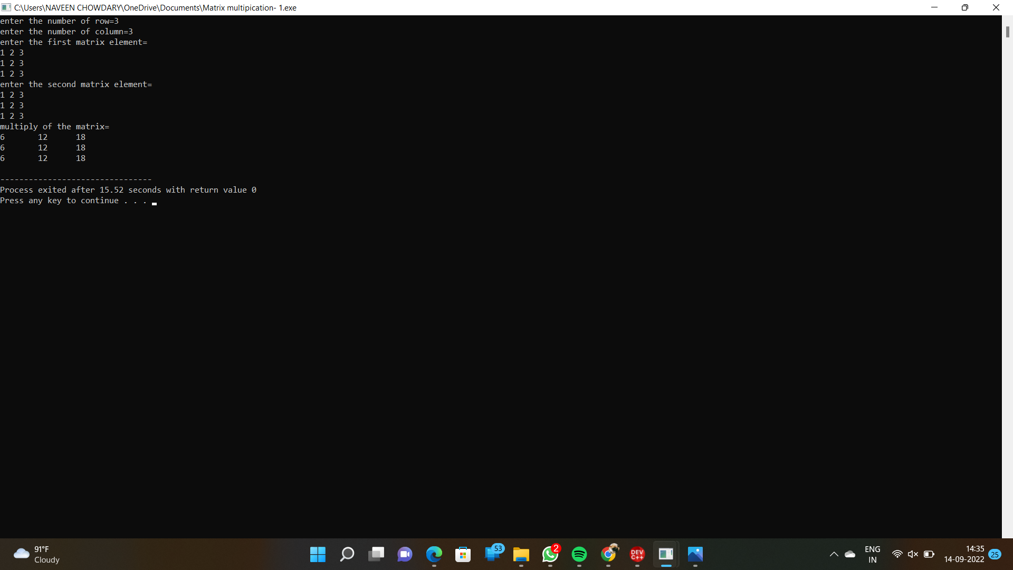Expand hidden system tray icons
This screenshot has height=570, width=1013.
tap(834, 554)
